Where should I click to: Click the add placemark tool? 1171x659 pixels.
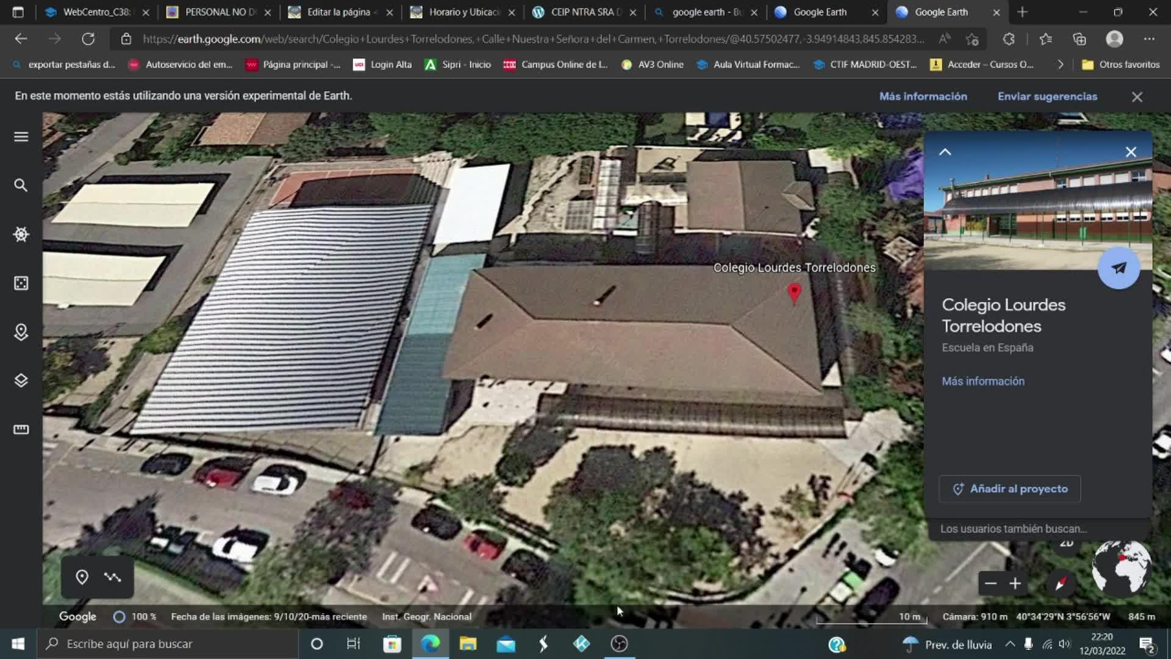82,577
